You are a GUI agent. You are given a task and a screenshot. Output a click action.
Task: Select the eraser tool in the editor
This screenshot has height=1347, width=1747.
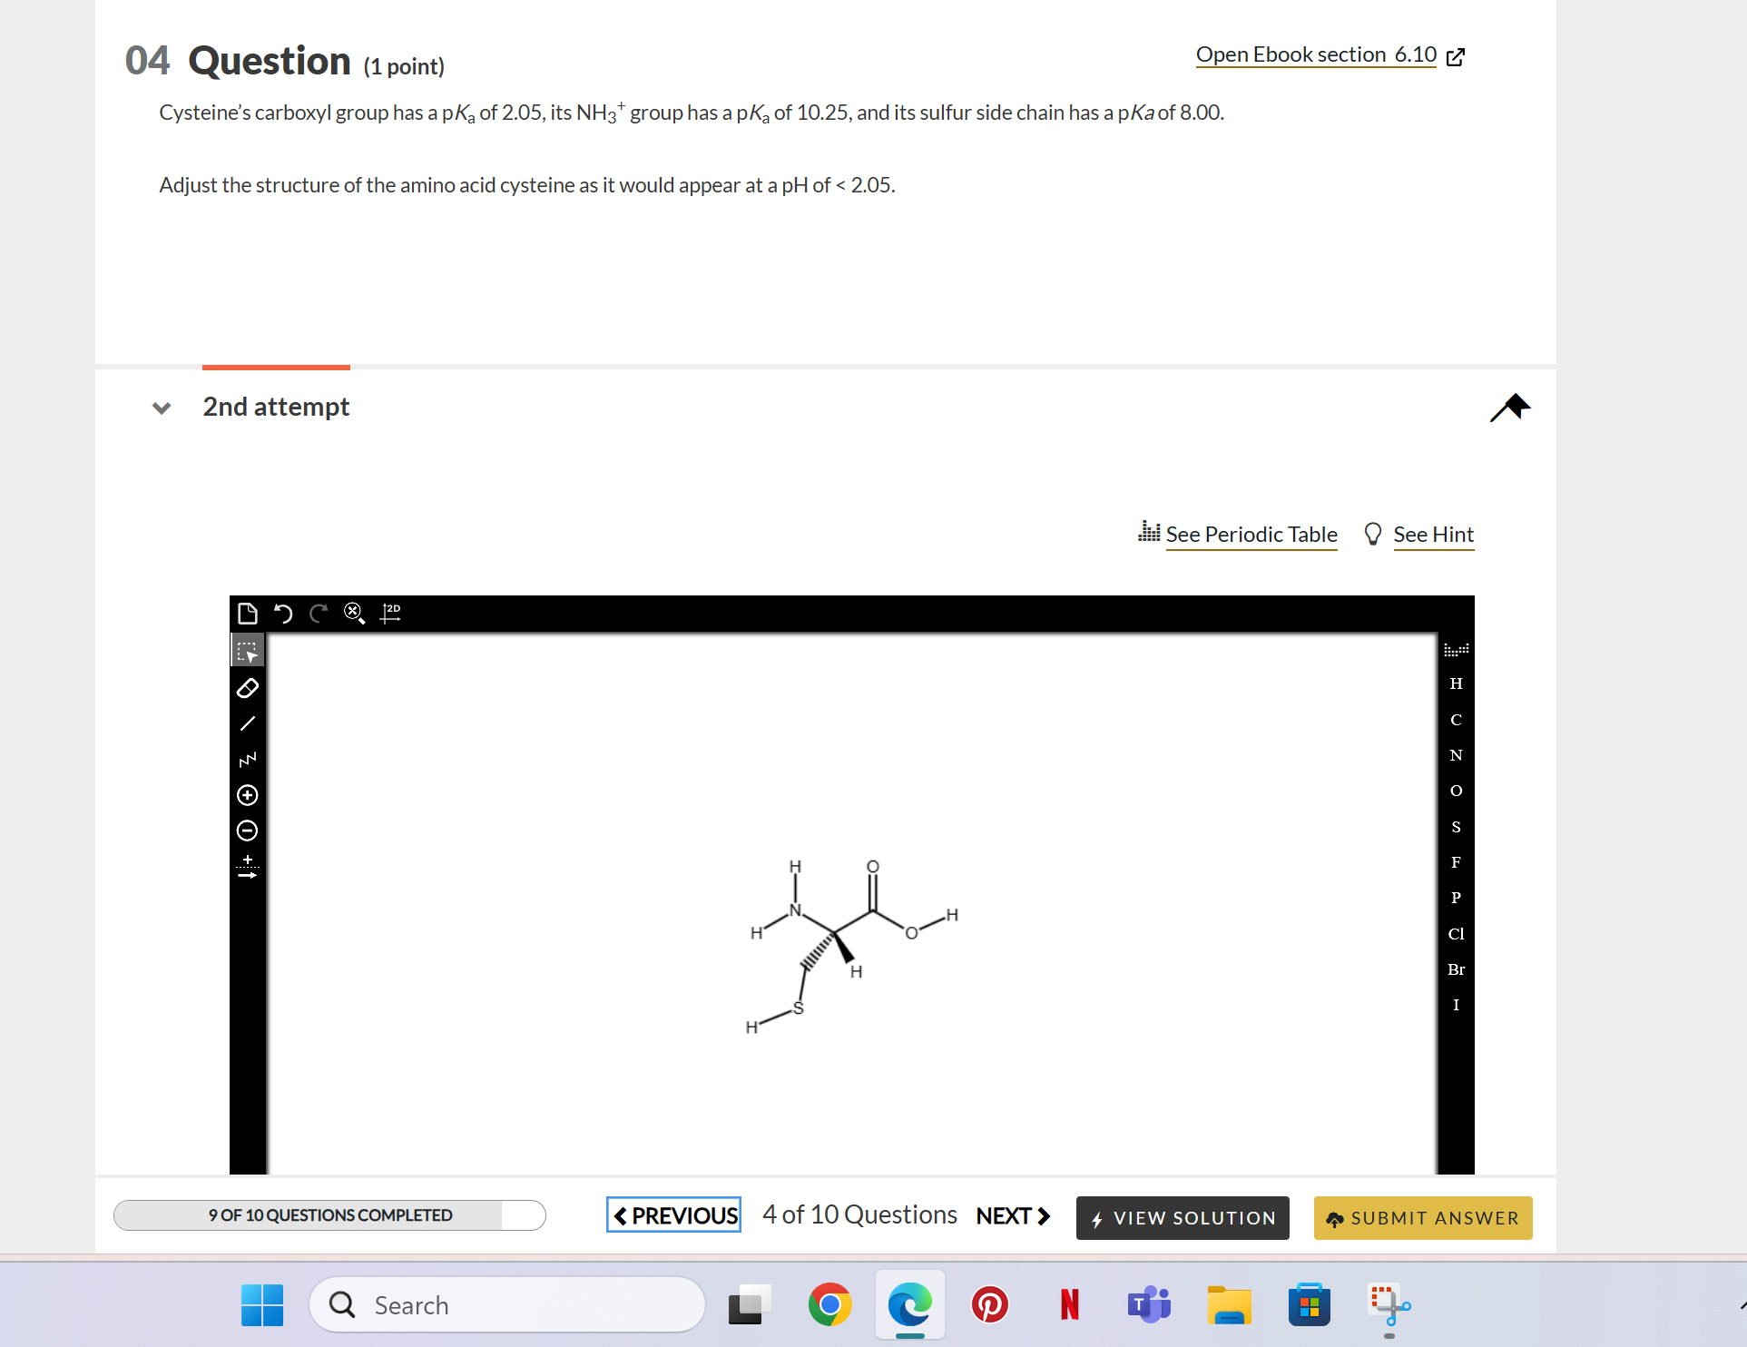click(x=247, y=687)
